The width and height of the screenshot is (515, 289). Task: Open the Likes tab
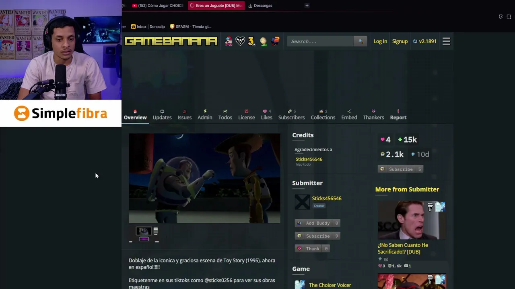pyautogui.click(x=267, y=115)
